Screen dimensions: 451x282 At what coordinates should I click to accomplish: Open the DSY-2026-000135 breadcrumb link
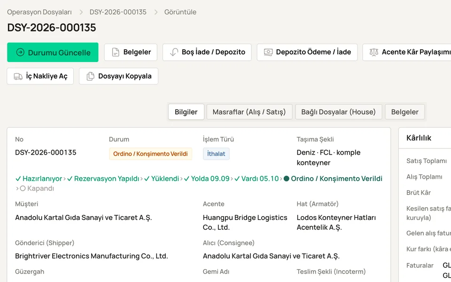118,12
